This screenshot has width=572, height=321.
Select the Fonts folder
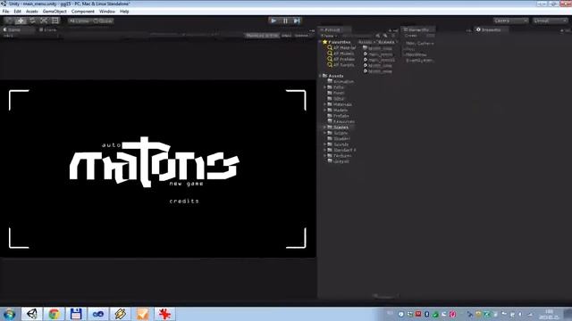(336, 93)
